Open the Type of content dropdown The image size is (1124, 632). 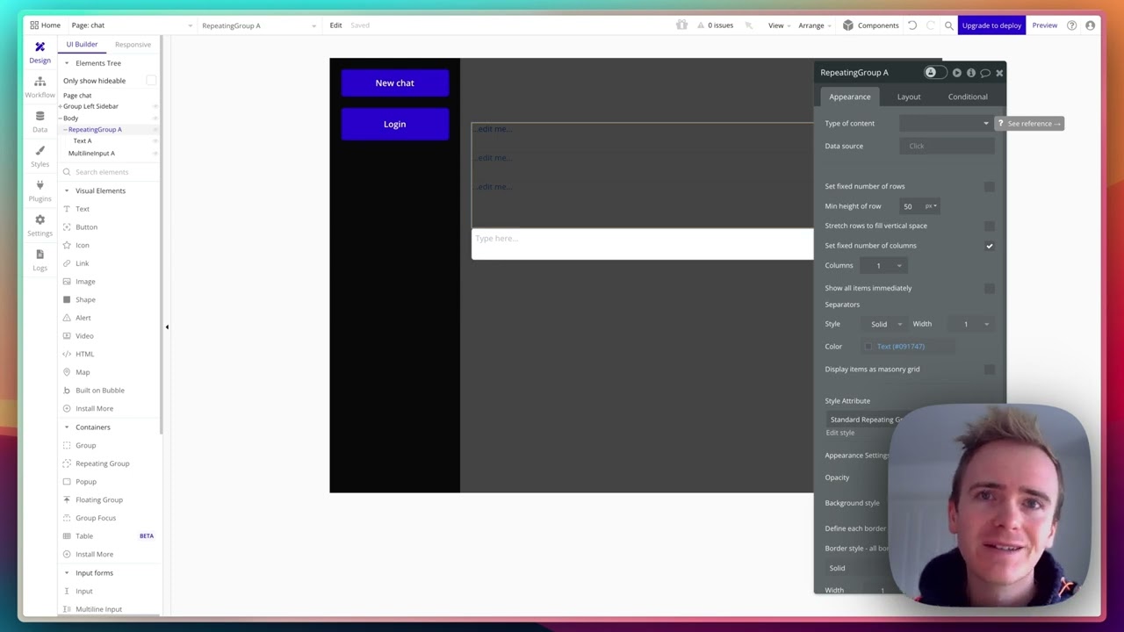pyautogui.click(x=947, y=124)
